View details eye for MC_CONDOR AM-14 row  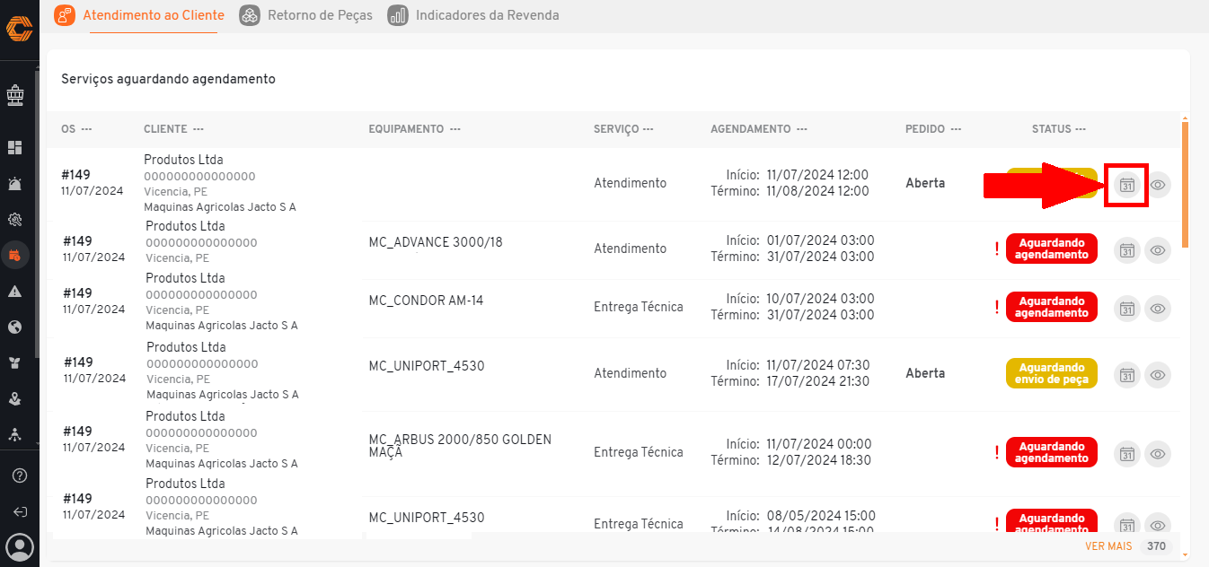pyautogui.click(x=1159, y=309)
